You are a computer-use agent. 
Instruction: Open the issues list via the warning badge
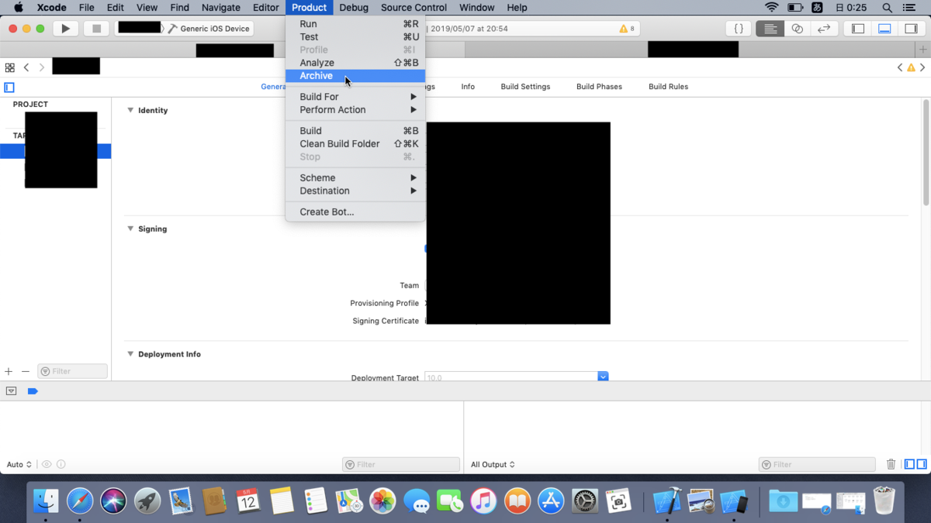pos(626,29)
